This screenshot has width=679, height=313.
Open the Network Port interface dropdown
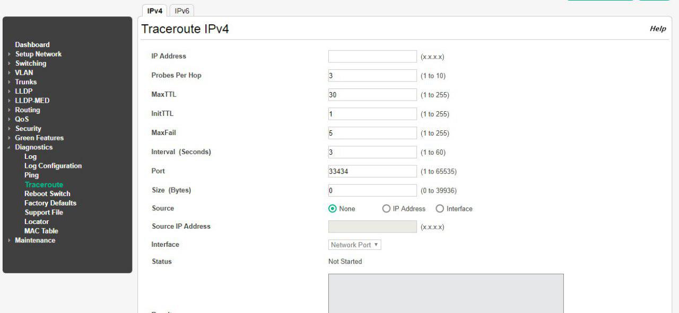355,245
